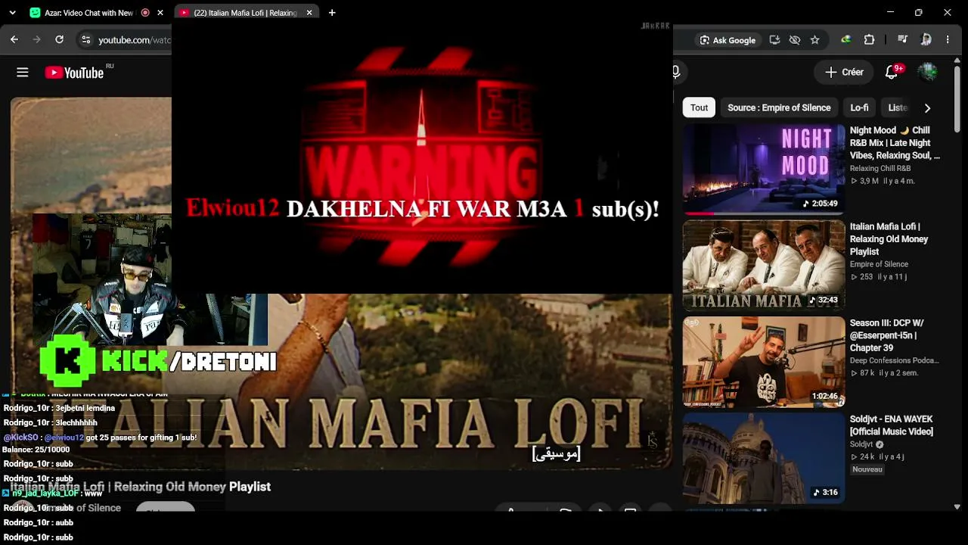Open the Chrome profile avatar
This screenshot has width=968, height=545.
(926, 40)
